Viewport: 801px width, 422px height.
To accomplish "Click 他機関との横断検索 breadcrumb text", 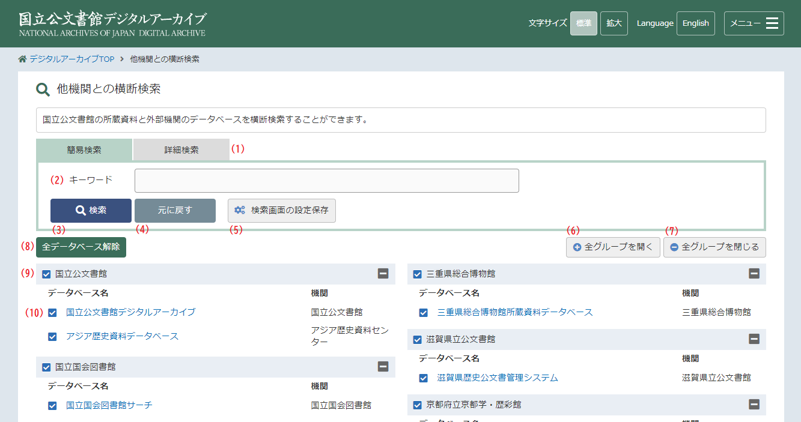I will click(x=165, y=59).
